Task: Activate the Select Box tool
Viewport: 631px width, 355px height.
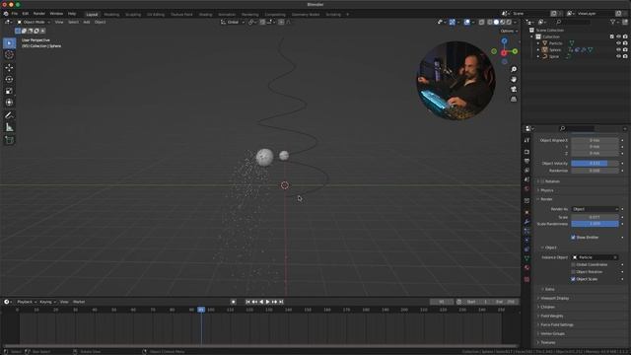Action: pyautogui.click(x=9, y=43)
